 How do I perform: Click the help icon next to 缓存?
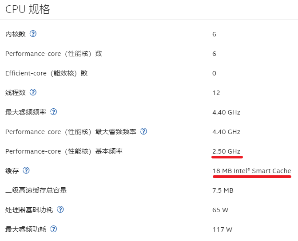(26, 170)
